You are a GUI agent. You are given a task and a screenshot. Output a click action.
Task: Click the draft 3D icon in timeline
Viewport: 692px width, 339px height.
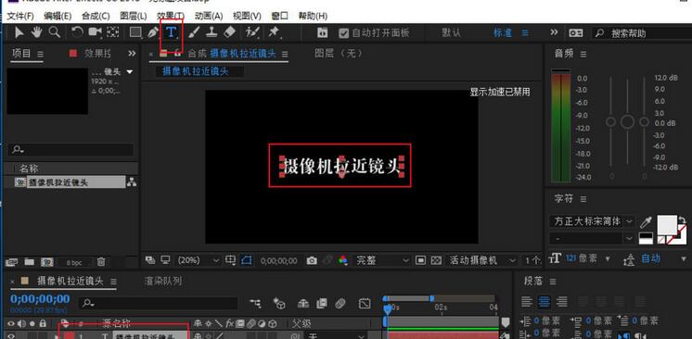[x=279, y=303]
